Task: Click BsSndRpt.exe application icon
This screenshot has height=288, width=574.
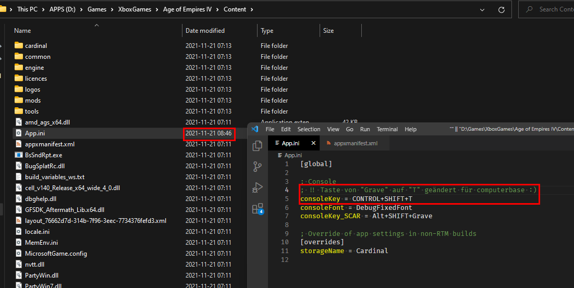Action: [x=18, y=155]
